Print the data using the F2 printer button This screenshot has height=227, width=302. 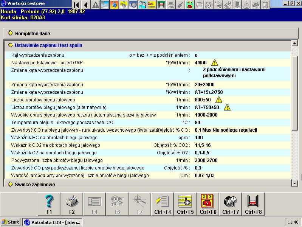72,204
